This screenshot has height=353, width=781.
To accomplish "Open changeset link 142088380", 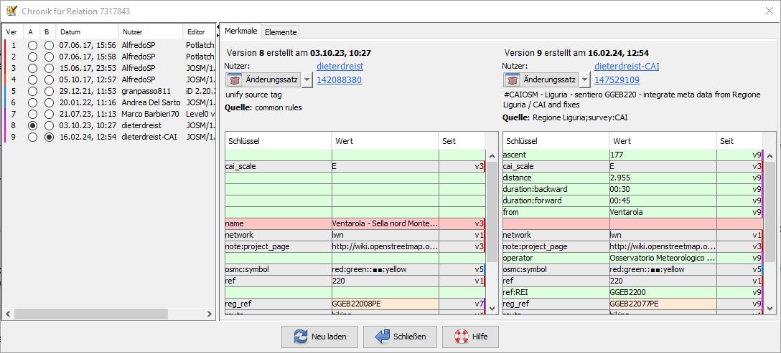I will point(339,79).
